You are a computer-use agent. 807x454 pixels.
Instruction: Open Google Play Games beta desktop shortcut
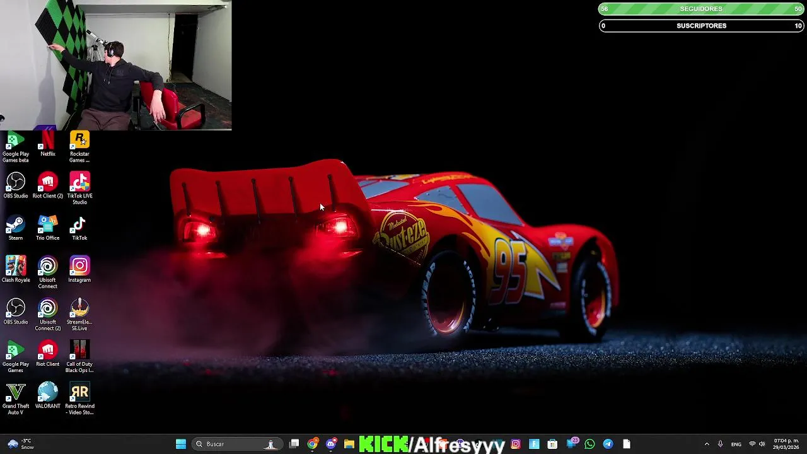(16, 147)
